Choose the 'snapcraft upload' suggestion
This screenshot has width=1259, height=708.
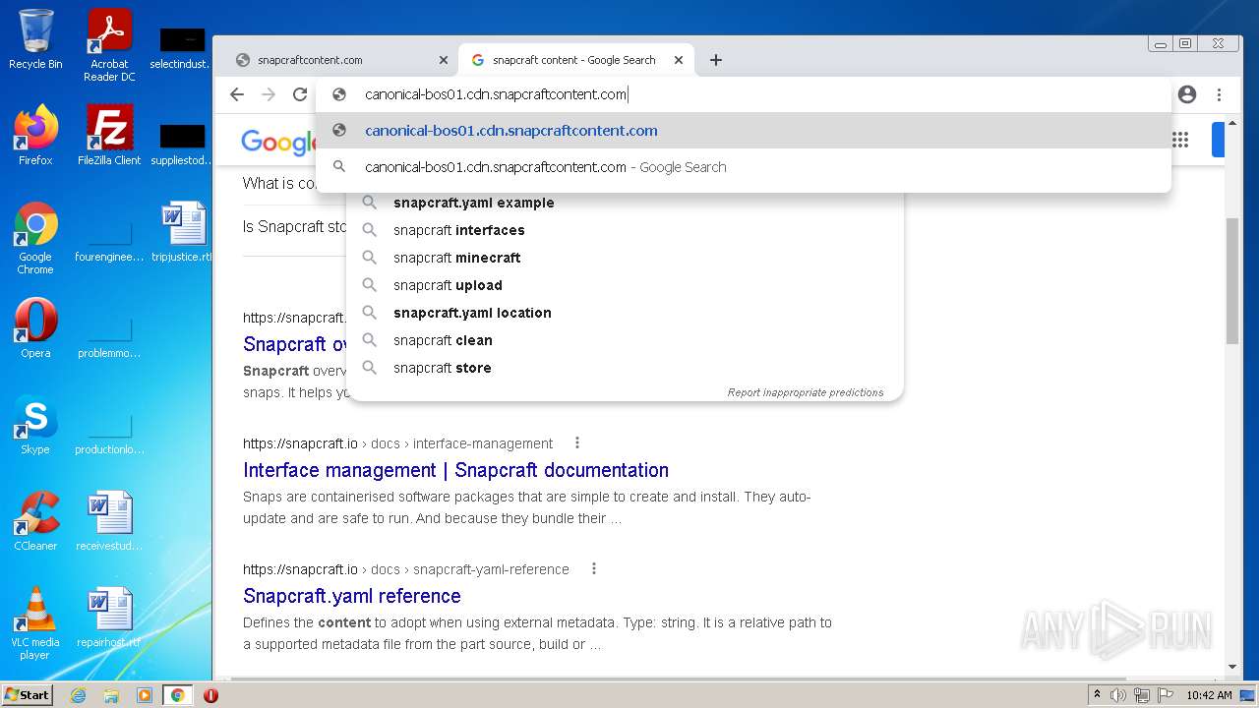click(625, 285)
